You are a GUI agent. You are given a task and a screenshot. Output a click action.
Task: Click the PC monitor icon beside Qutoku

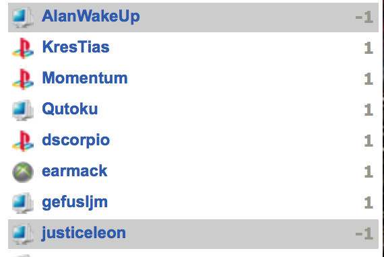click(x=23, y=110)
